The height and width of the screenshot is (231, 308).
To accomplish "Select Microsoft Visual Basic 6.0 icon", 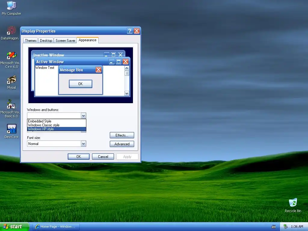I will tap(10, 109).
